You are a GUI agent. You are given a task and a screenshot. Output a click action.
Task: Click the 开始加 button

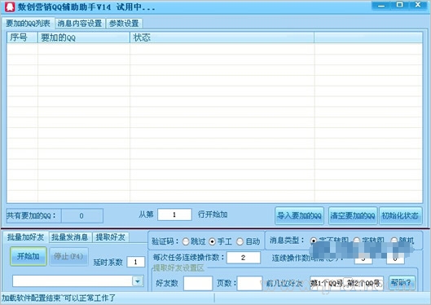pos(29,256)
